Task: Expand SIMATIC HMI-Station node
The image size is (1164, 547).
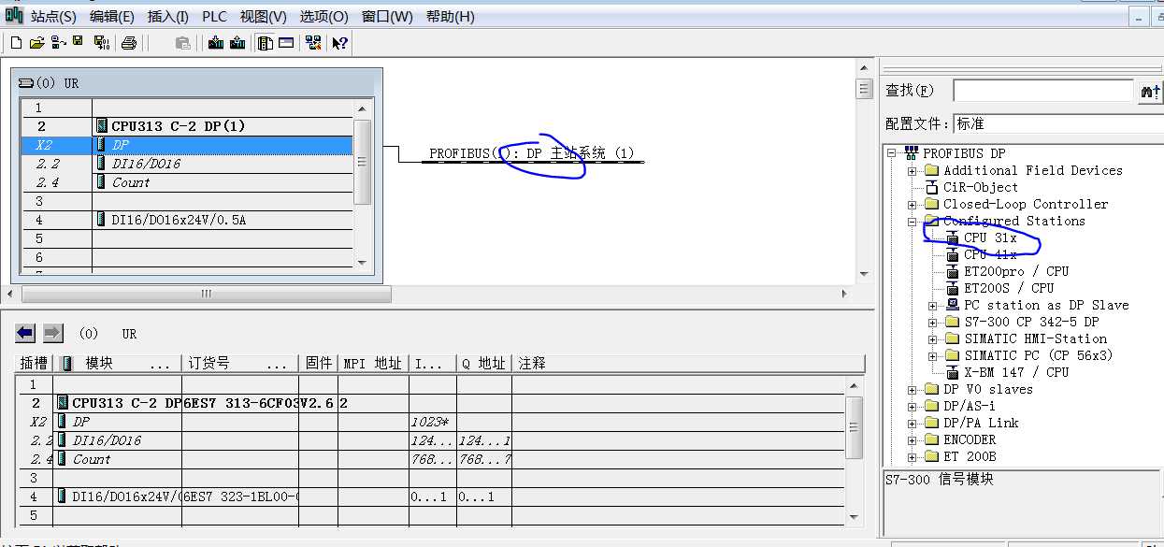Action: [x=933, y=338]
